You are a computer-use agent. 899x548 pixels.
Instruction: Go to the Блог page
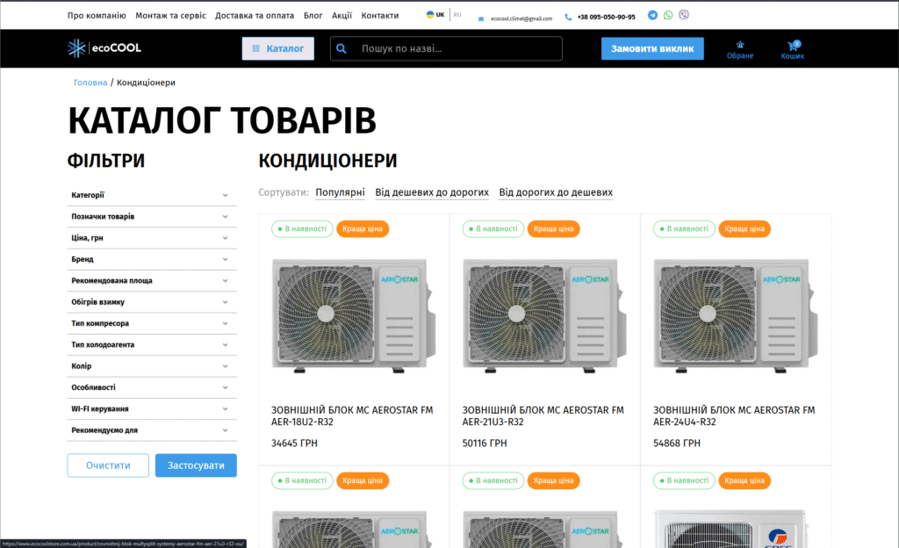313,16
